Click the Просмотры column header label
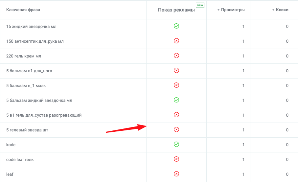Viewport: 298px width, 183px height. [x=233, y=10]
